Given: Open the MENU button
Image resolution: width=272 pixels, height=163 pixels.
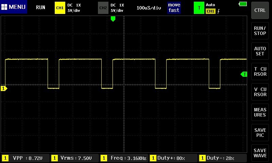Looking at the screenshot, I should coord(14,7).
